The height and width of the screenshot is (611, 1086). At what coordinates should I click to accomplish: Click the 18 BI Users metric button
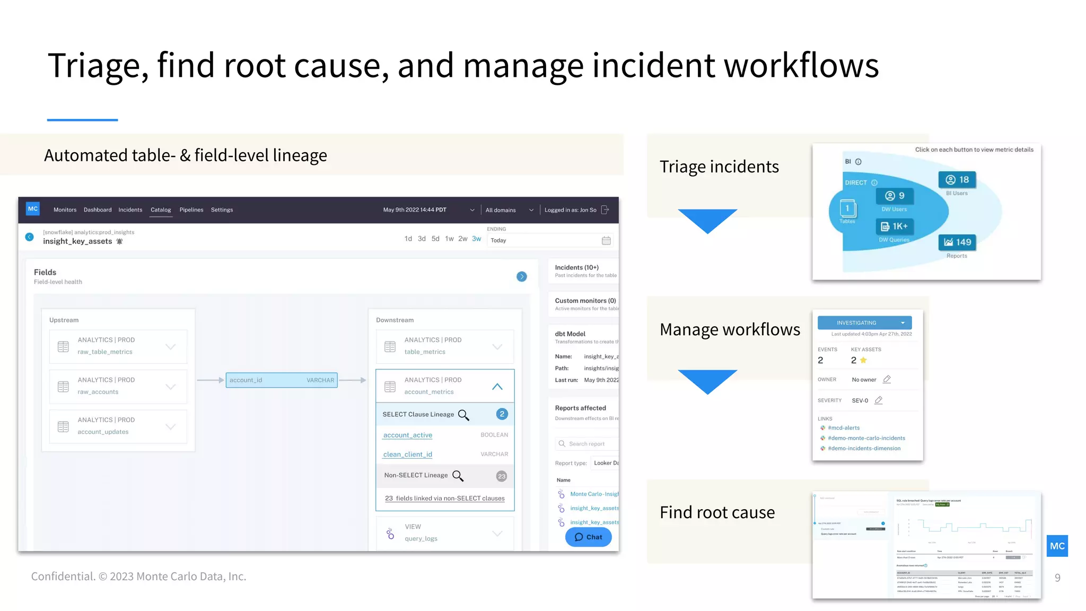[957, 180]
